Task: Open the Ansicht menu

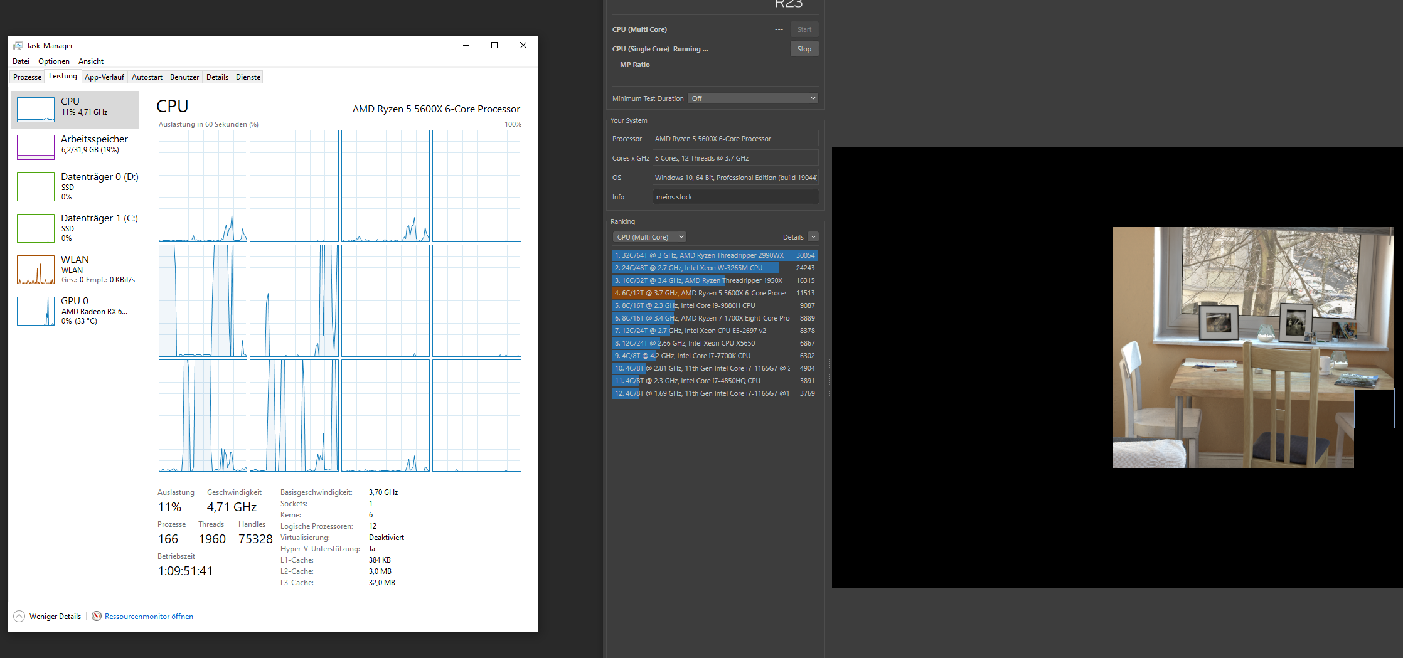Action: 91,61
